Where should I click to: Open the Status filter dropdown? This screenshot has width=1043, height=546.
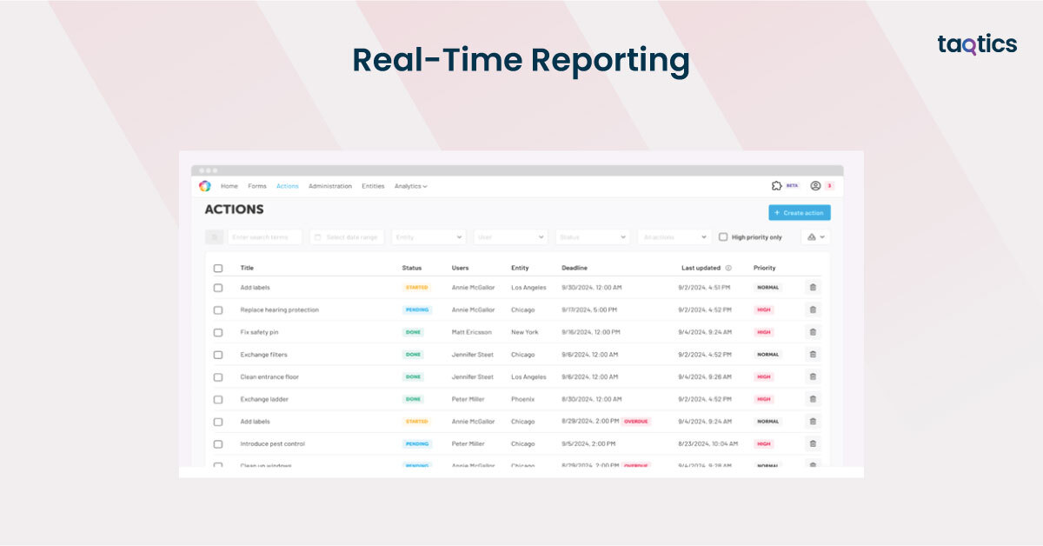[x=594, y=236]
